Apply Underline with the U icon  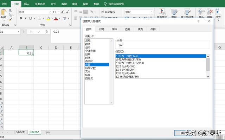31,18
